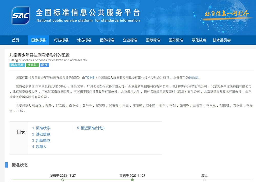Open the 国外标准 tab
Screen dimensions: 256x182
click(176, 40)
